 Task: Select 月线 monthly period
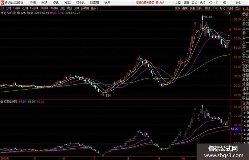[77, 8]
